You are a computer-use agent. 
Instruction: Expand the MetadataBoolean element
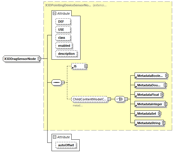(x=166, y=76)
